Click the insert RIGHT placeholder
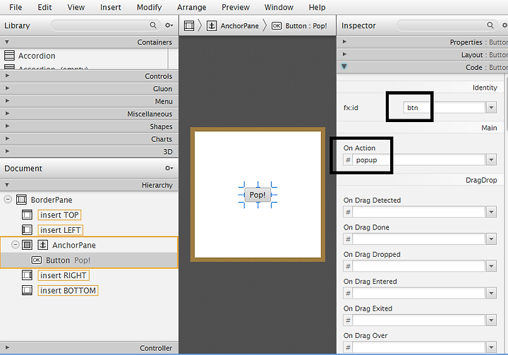Screen dimensions: 508x355 click(x=64, y=275)
